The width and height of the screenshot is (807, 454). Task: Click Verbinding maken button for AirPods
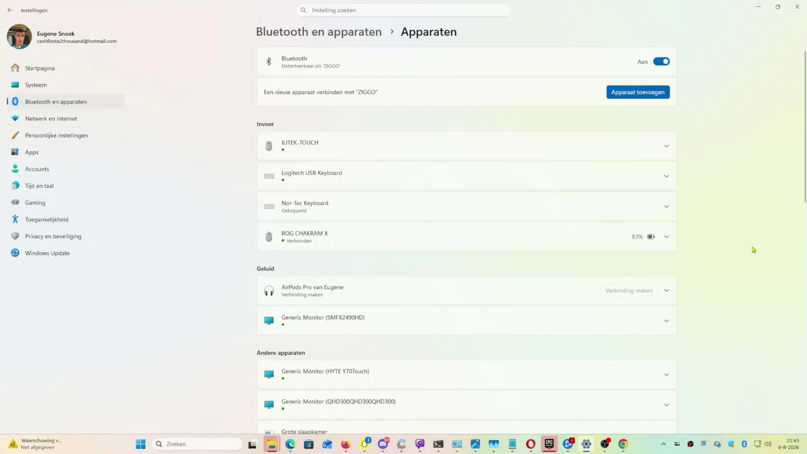point(629,291)
